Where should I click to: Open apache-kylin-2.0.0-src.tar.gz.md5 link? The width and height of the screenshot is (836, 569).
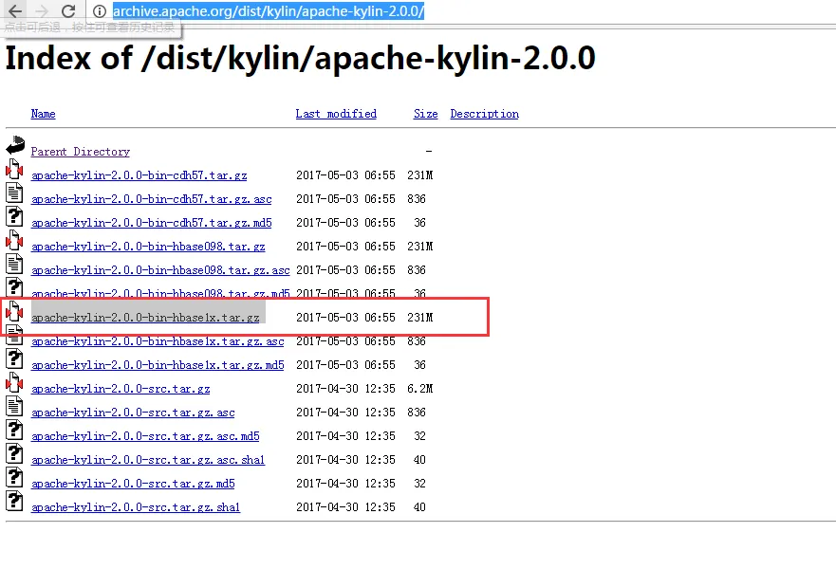[133, 484]
